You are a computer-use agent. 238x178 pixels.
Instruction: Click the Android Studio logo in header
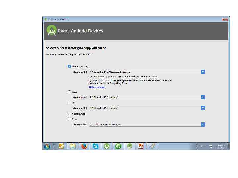51,30
